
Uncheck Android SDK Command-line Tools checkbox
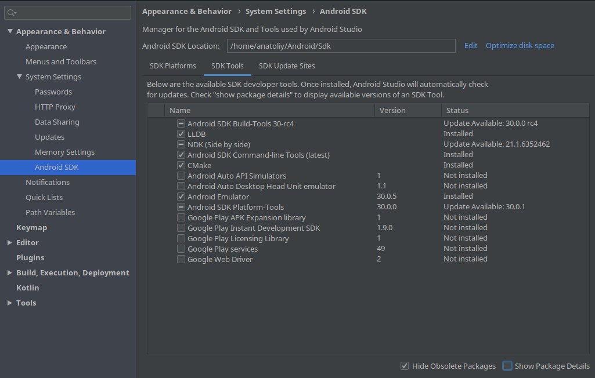(x=181, y=155)
